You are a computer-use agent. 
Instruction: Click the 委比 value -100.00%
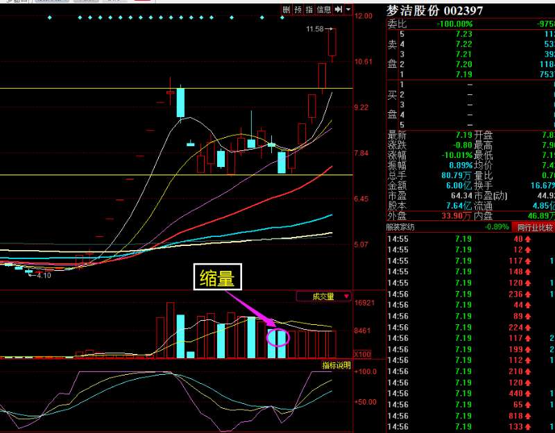pos(454,24)
